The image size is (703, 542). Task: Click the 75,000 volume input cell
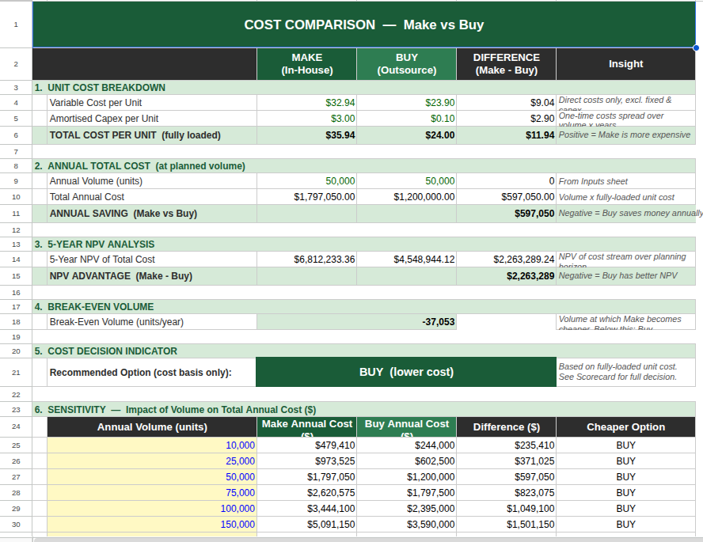(152, 493)
